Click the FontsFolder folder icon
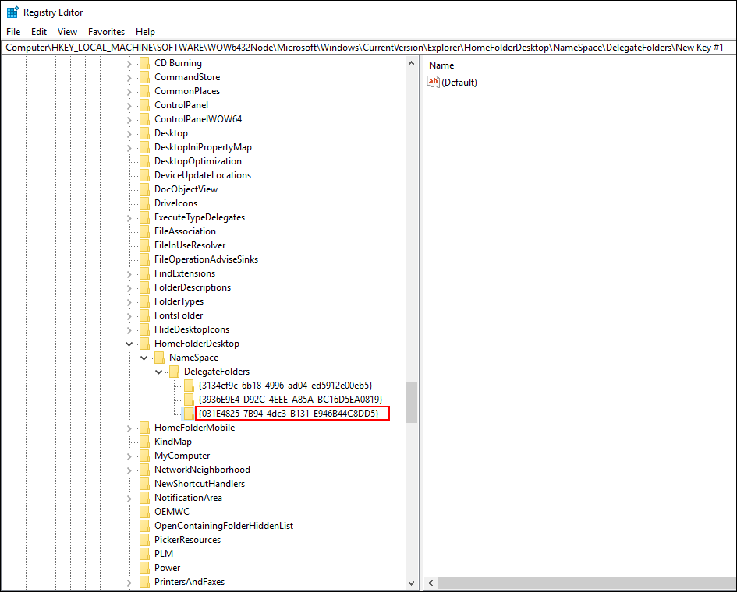737x592 pixels. 145,315
